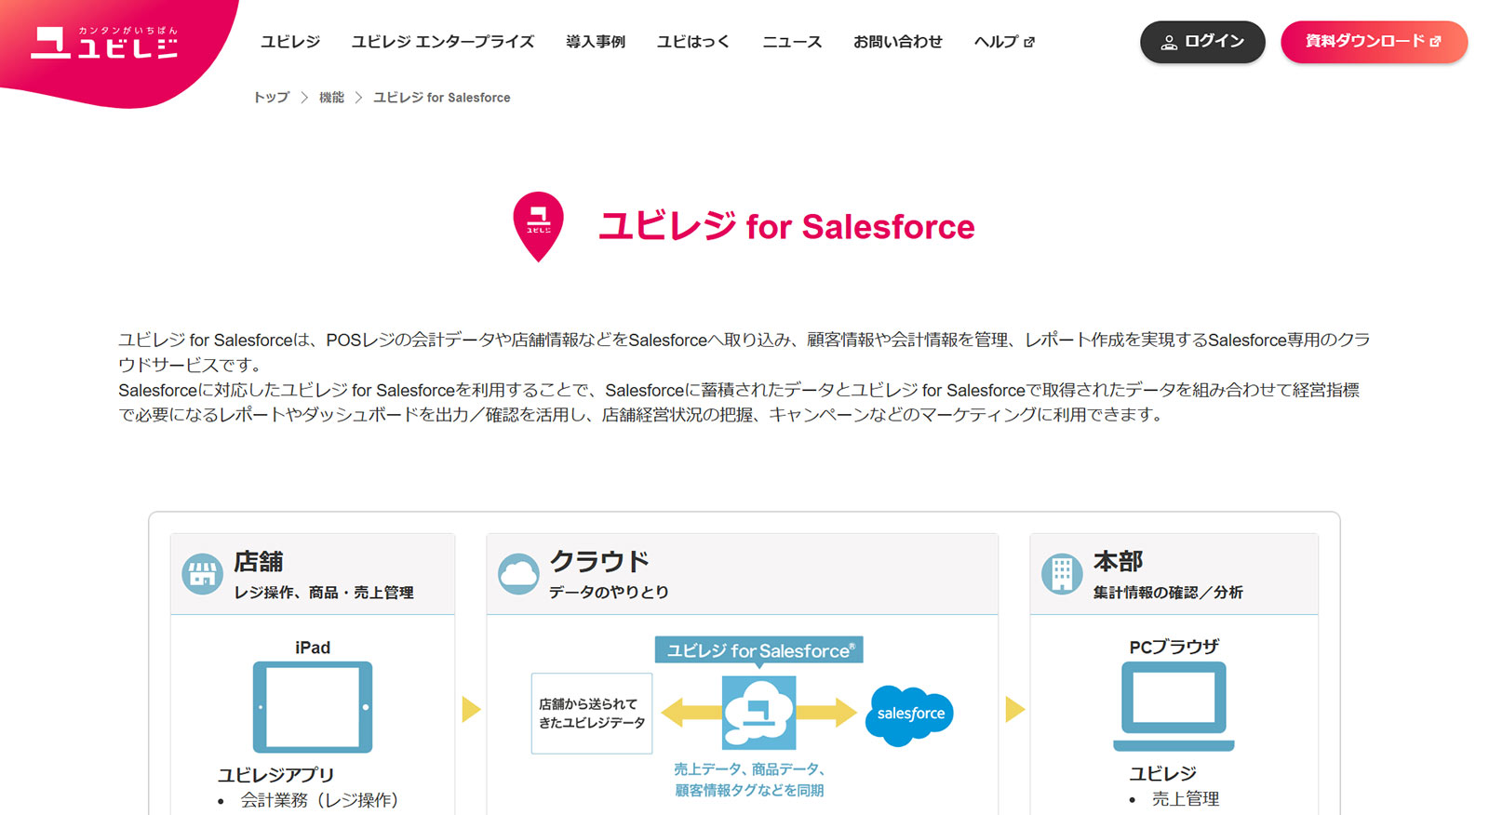Click the external-link icon next to ヘルプ
Screen dimensions: 1489x815
[x=1029, y=42]
